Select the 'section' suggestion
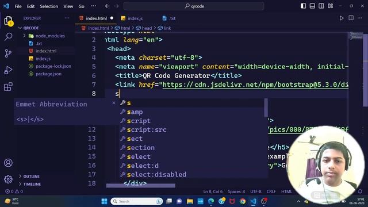The height and width of the screenshot is (207, 368). pos(191,148)
